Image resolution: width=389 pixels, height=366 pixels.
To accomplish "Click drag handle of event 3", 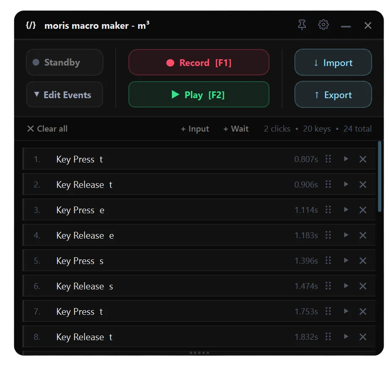I will [328, 210].
